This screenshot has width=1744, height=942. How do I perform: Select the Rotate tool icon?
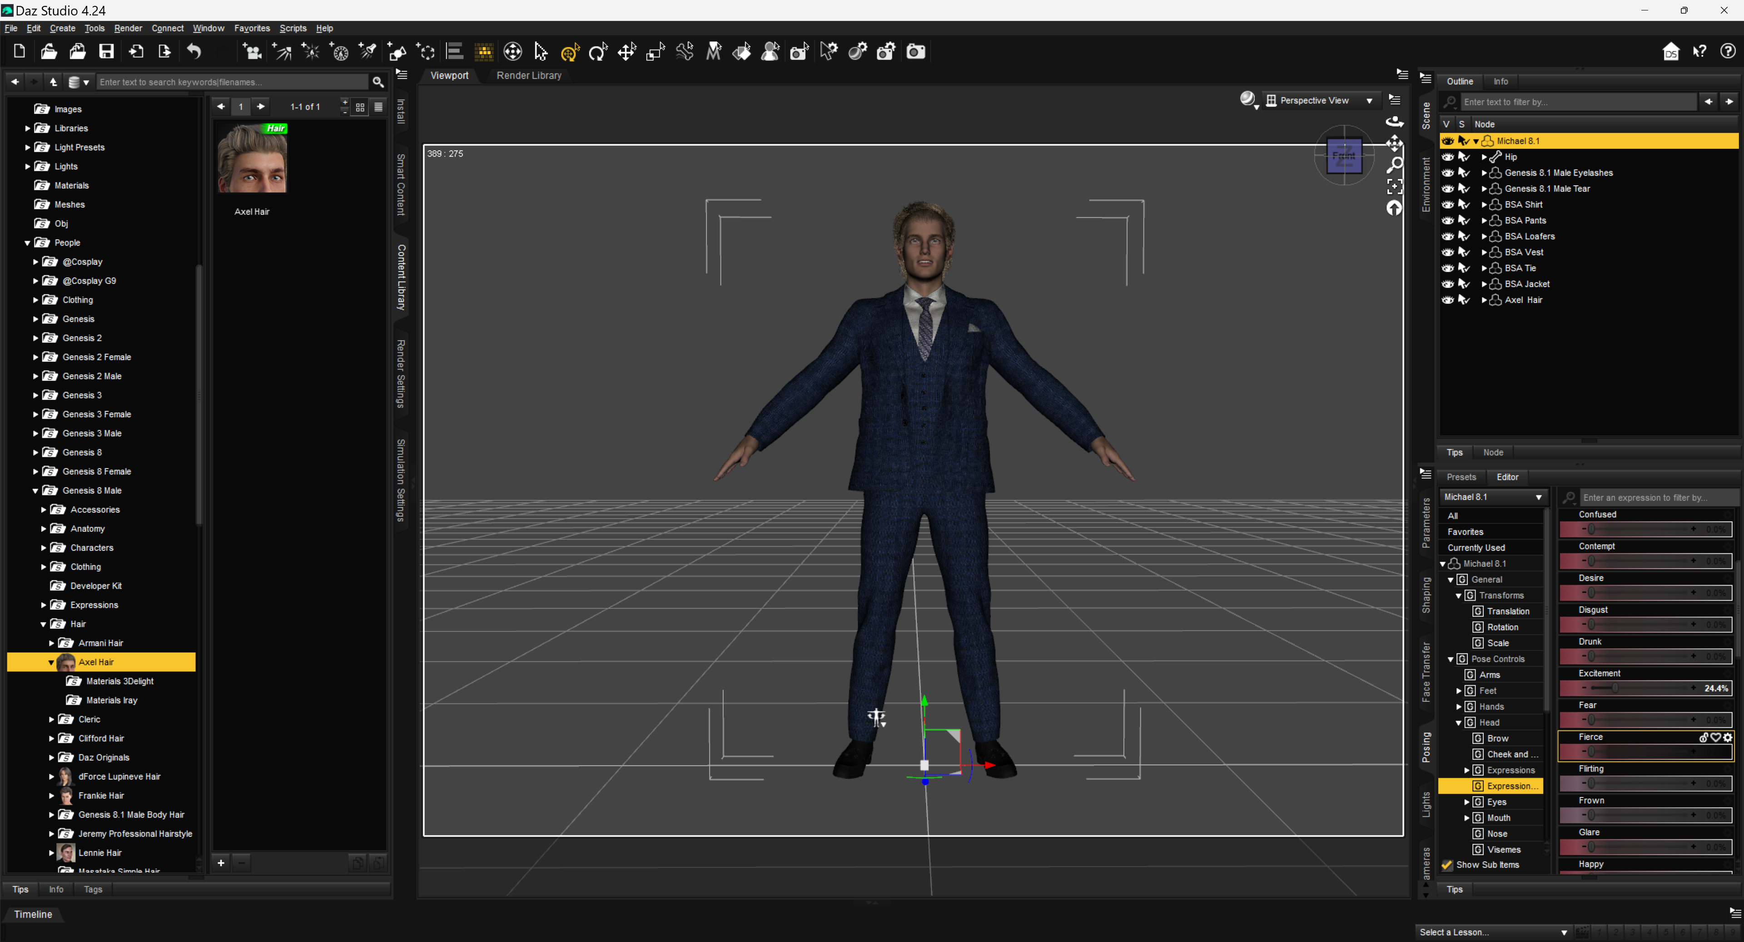click(598, 51)
